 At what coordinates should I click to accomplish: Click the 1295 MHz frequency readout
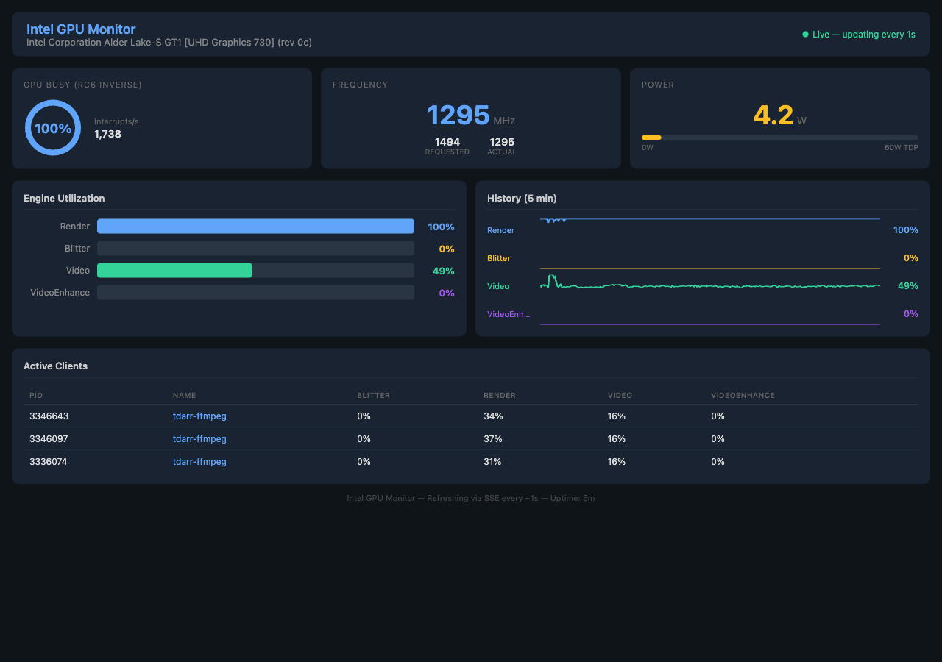click(458, 115)
